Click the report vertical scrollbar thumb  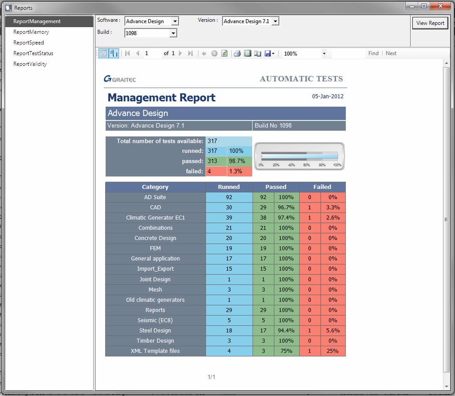point(446,219)
